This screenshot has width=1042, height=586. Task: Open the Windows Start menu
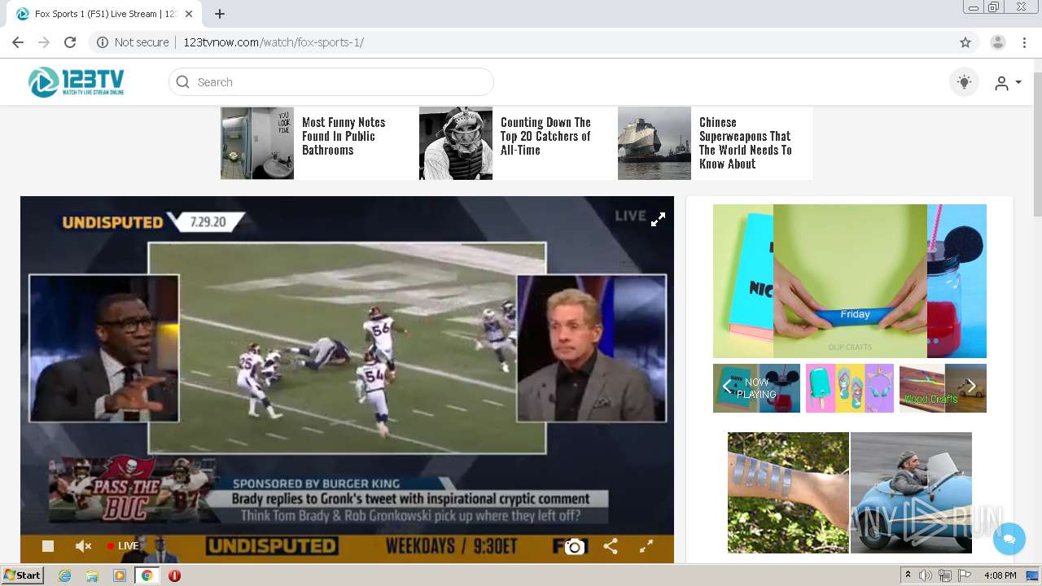point(22,575)
